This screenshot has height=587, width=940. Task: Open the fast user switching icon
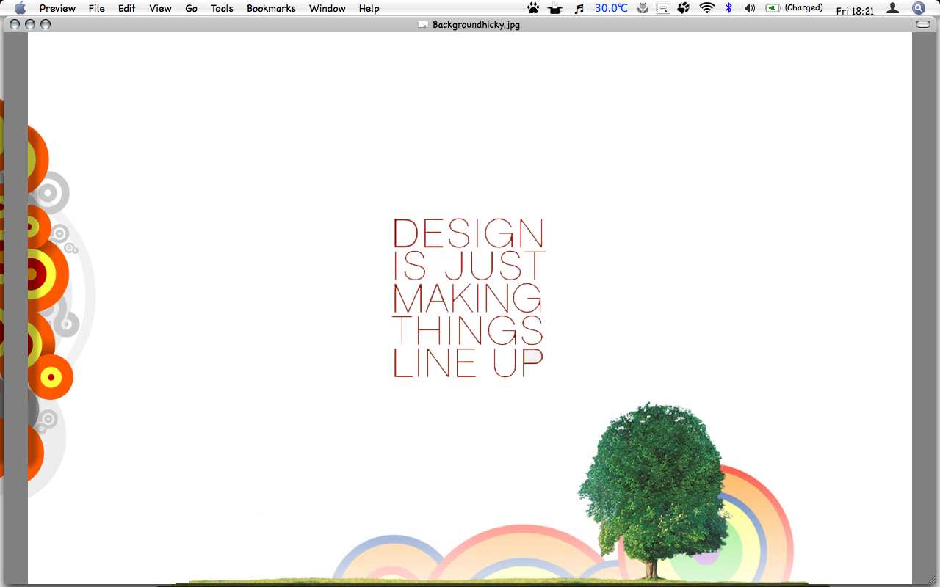[893, 8]
